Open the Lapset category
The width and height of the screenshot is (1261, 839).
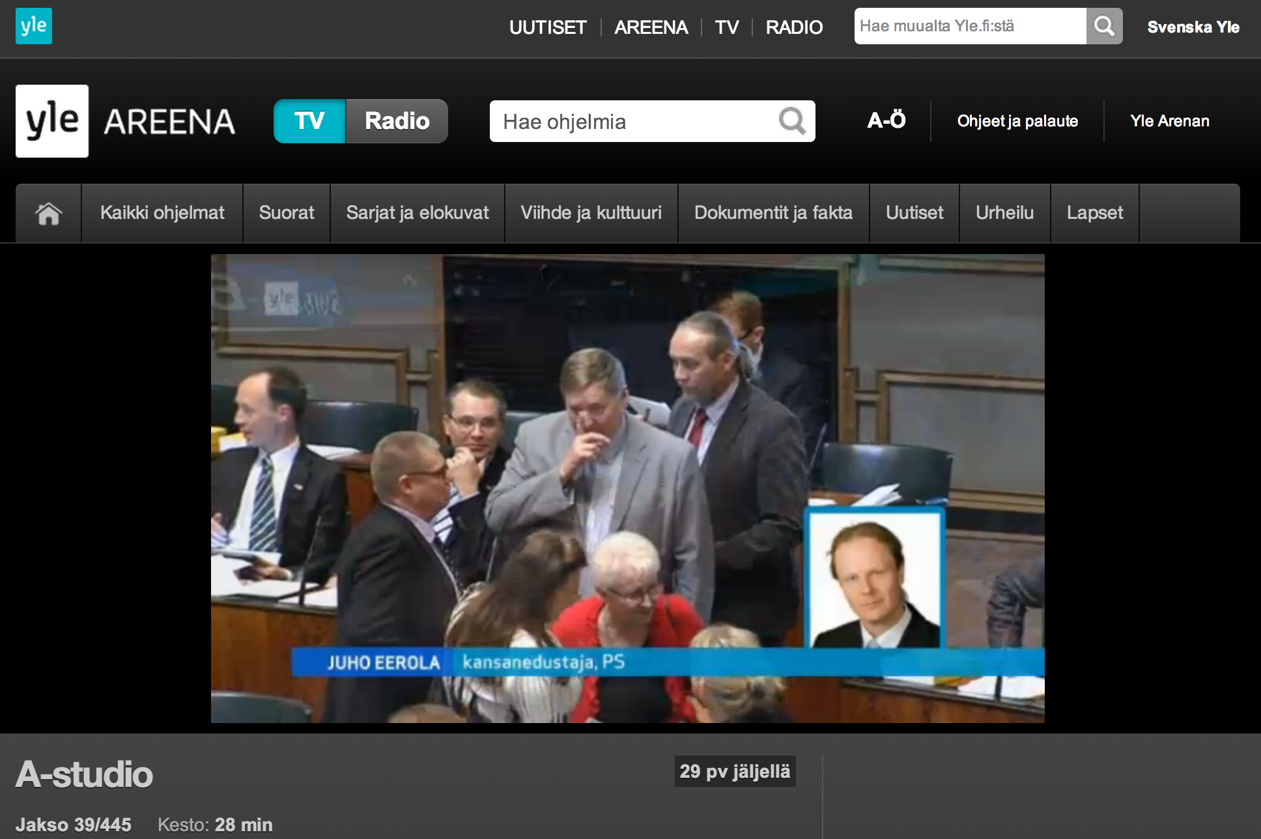click(1095, 213)
